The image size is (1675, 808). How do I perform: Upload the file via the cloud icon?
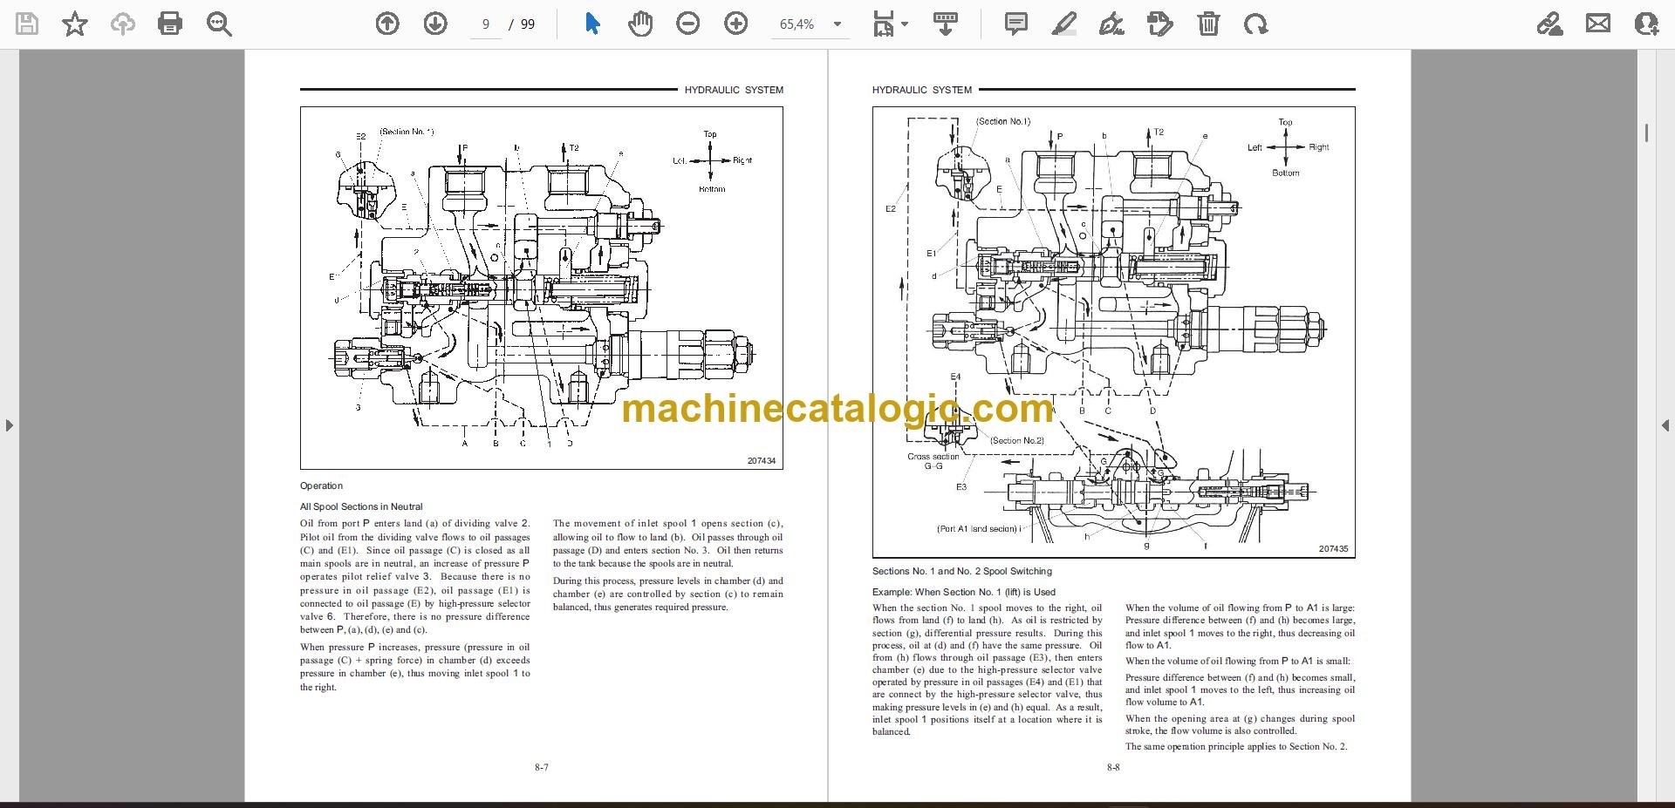click(122, 24)
